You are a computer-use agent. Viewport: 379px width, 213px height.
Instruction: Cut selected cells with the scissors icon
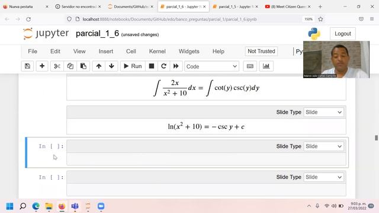click(x=57, y=66)
